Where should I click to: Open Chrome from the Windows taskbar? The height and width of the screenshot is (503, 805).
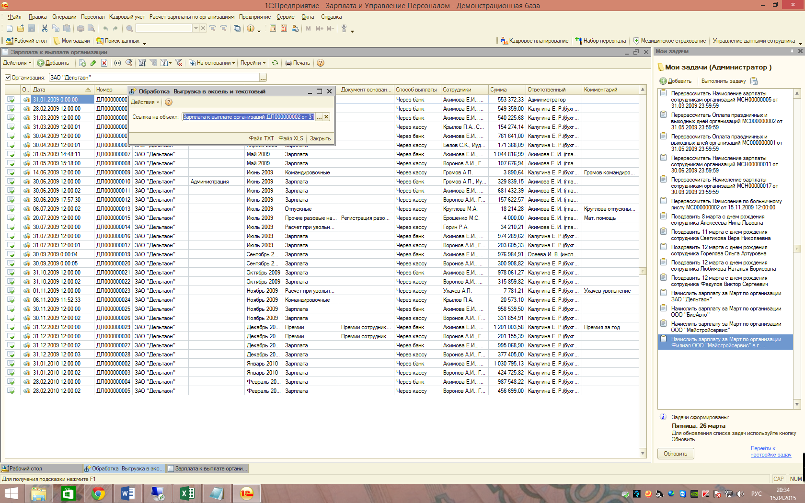coord(98,493)
